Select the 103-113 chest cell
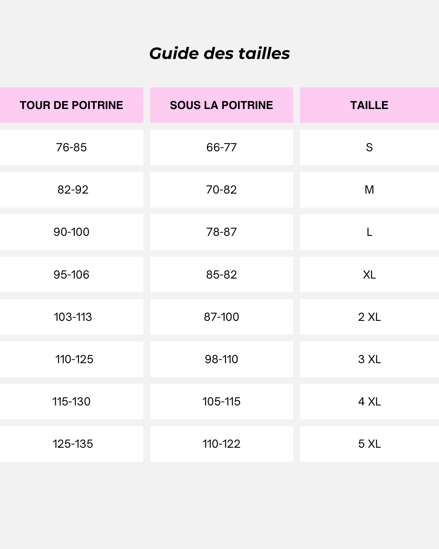439x549 pixels. point(72,317)
